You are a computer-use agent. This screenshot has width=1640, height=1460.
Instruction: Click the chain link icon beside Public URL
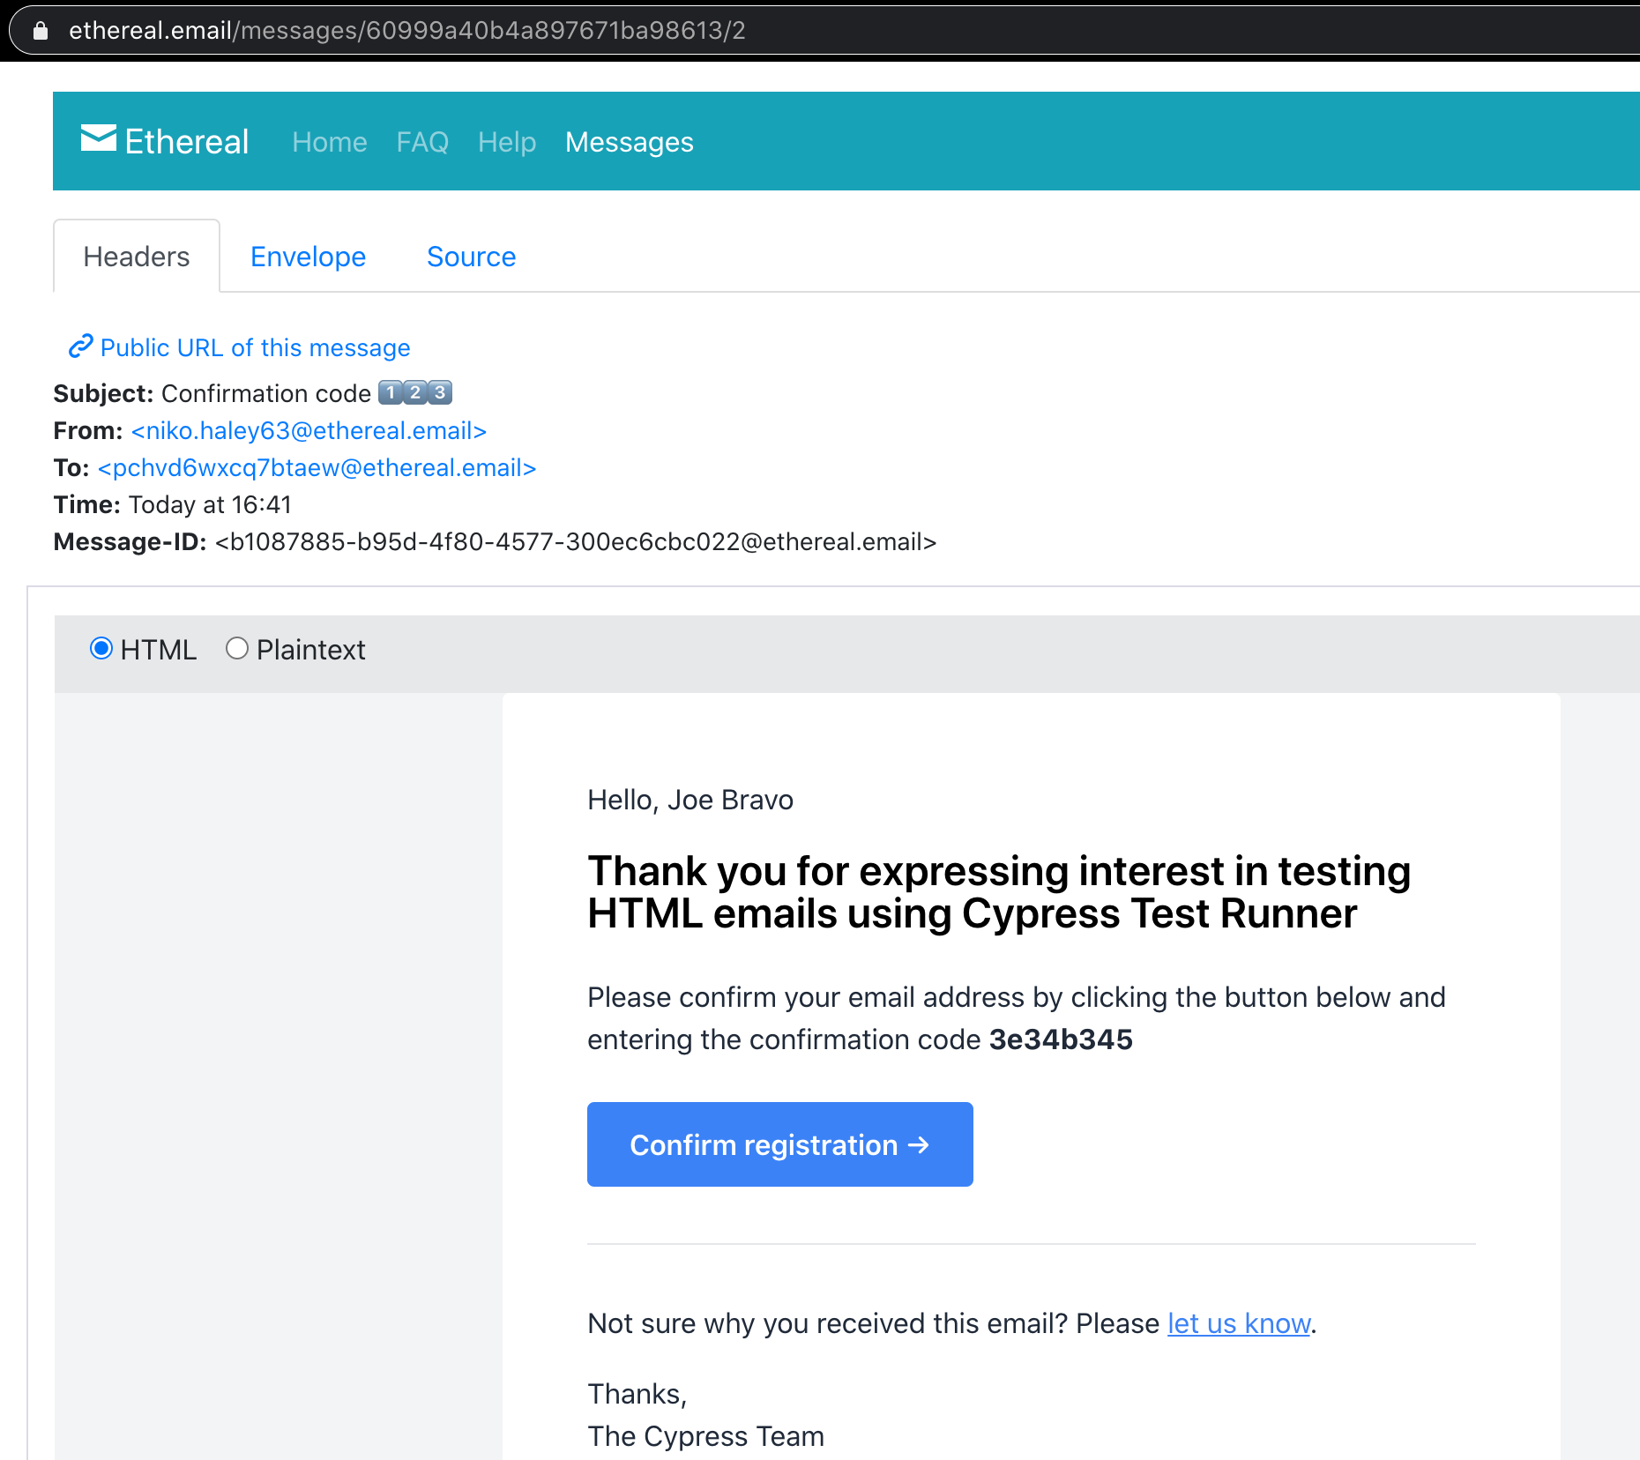[x=81, y=346]
